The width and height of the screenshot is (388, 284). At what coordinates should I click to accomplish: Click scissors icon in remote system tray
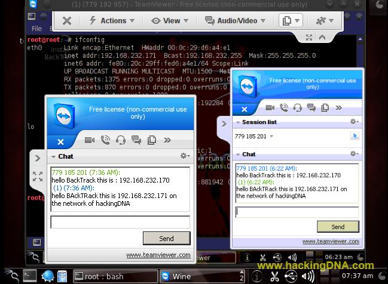[x=262, y=258]
